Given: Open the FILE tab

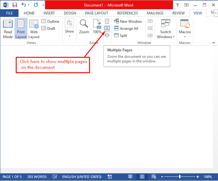Looking at the screenshot, I should (9, 13).
